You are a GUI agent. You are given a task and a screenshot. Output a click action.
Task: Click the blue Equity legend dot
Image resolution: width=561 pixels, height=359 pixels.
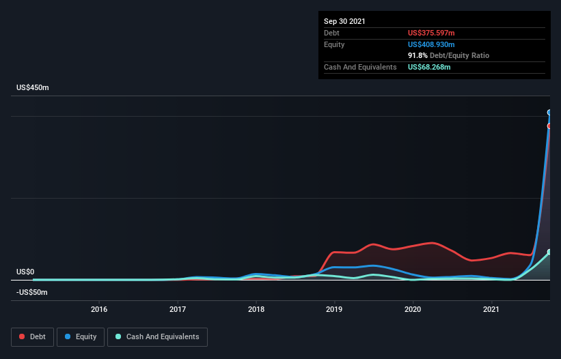pos(68,336)
